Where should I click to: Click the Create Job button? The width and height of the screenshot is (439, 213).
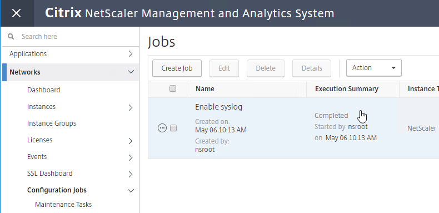coord(177,68)
